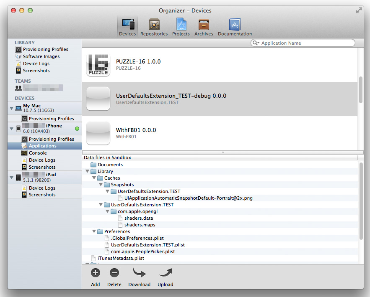The image size is (370, 297).
Task: Collapse the Snapshots folder
Action: point(101,185)
